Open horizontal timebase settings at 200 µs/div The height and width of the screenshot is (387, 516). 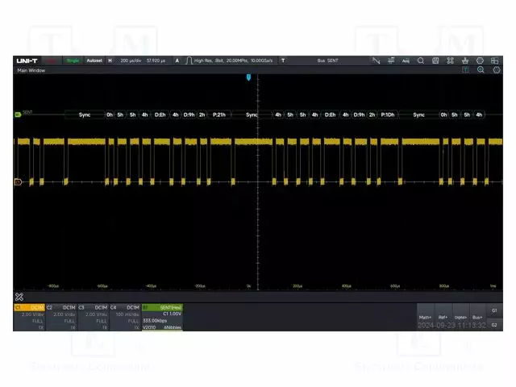(x=133, y=60)
